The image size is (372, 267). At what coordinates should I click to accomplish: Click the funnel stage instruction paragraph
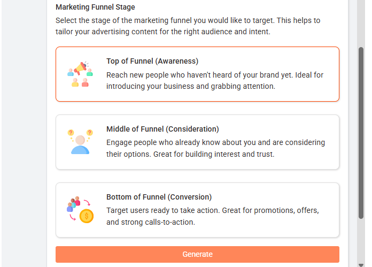(188, 26)
